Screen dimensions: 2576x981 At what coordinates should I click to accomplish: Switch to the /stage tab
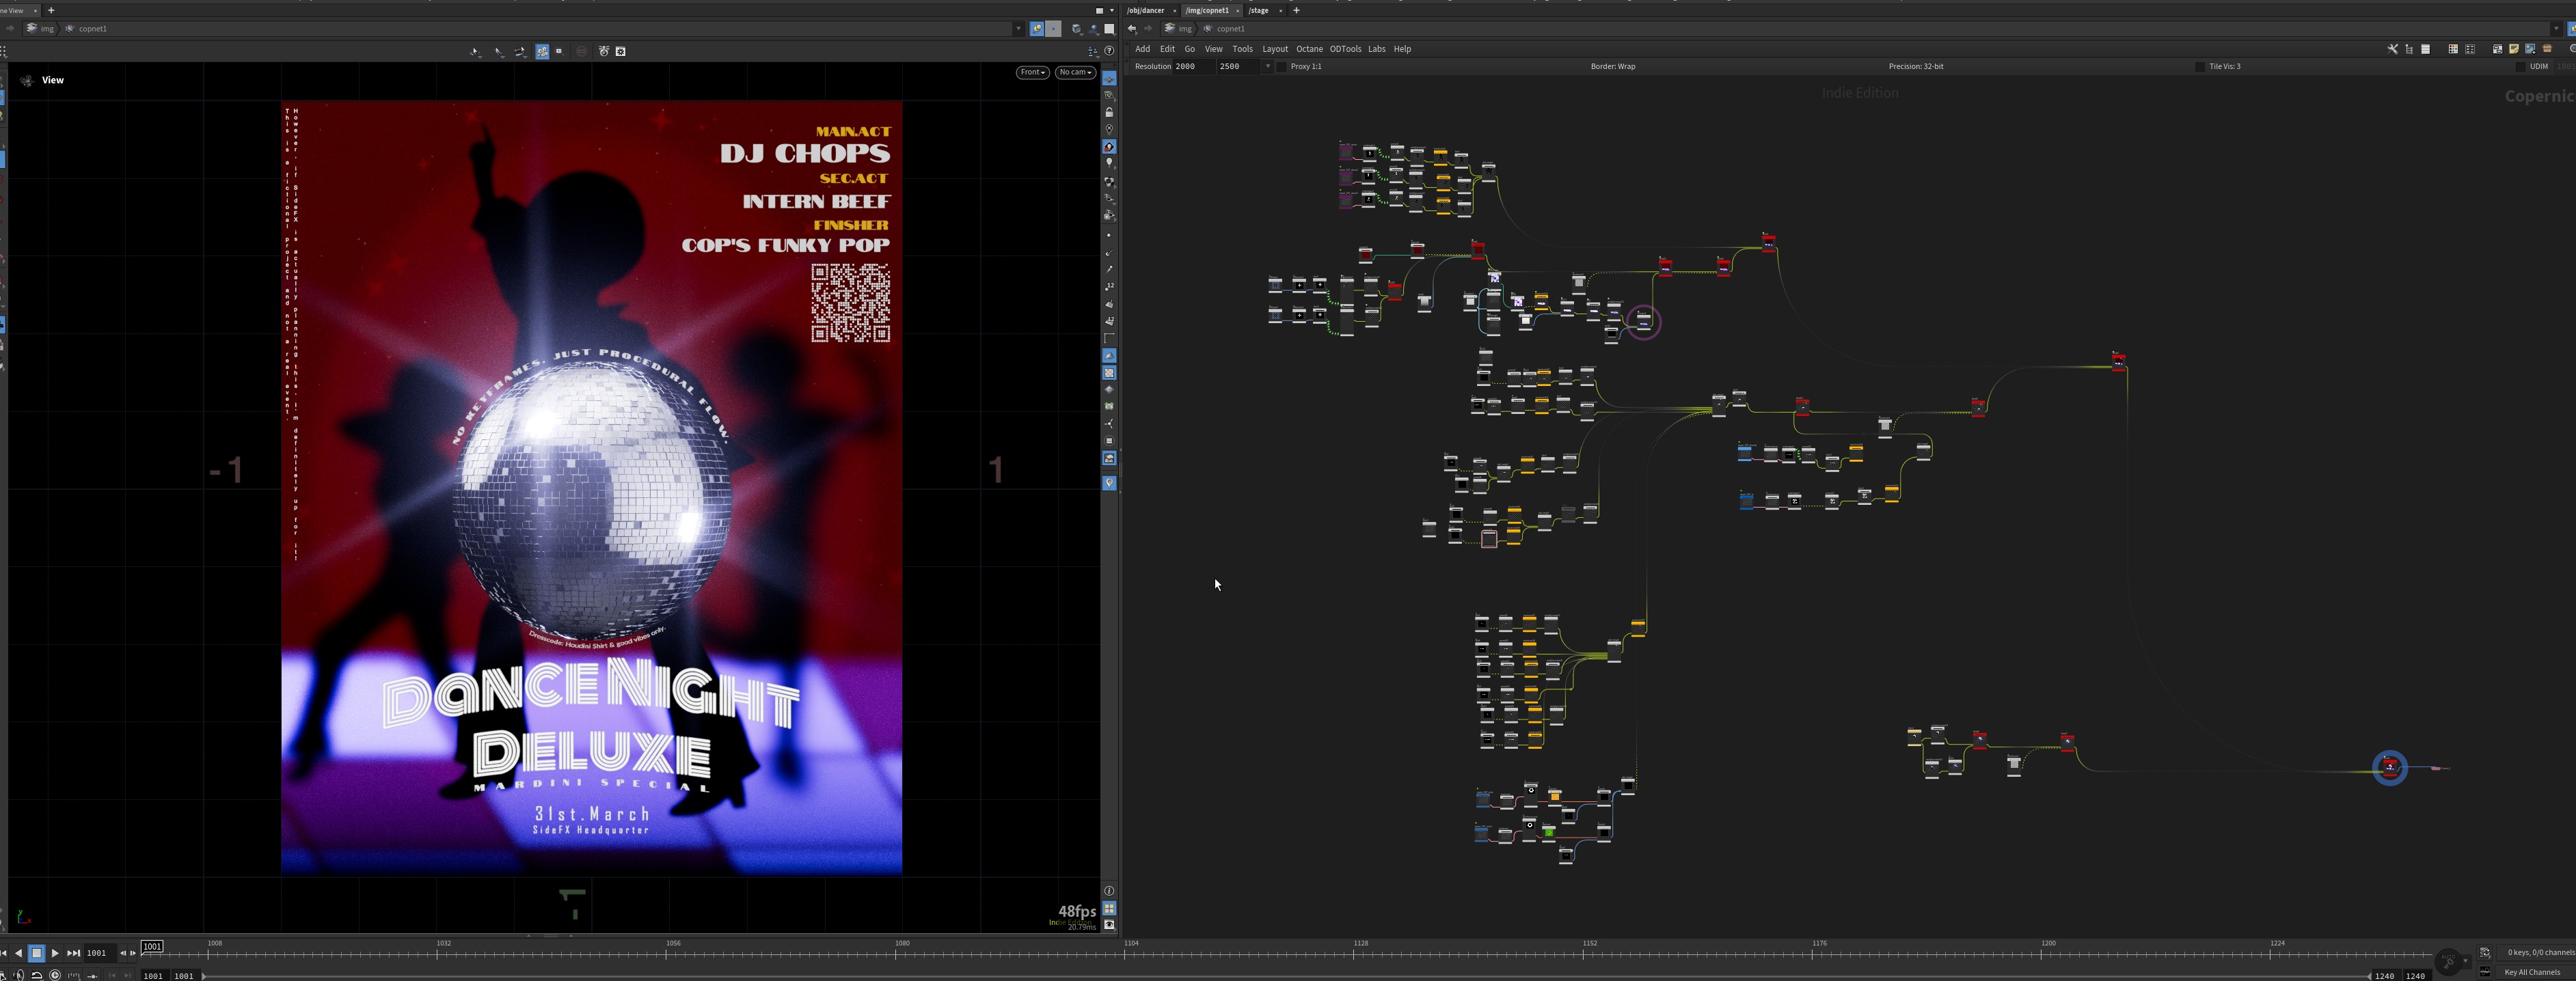1259,10
